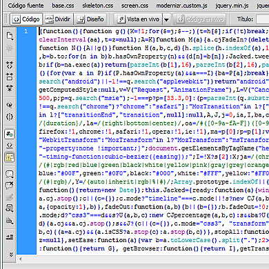Click the Move or Convert CSS icon

tap(10, 221)
